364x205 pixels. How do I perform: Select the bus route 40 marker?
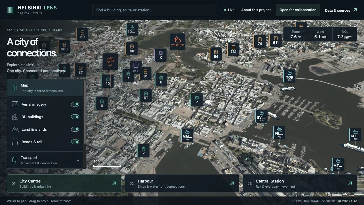(x=132, y=49)
